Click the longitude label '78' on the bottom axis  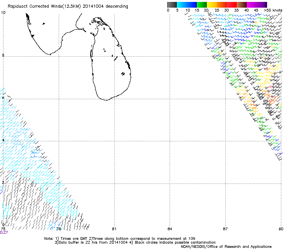[x=58, y=229]
